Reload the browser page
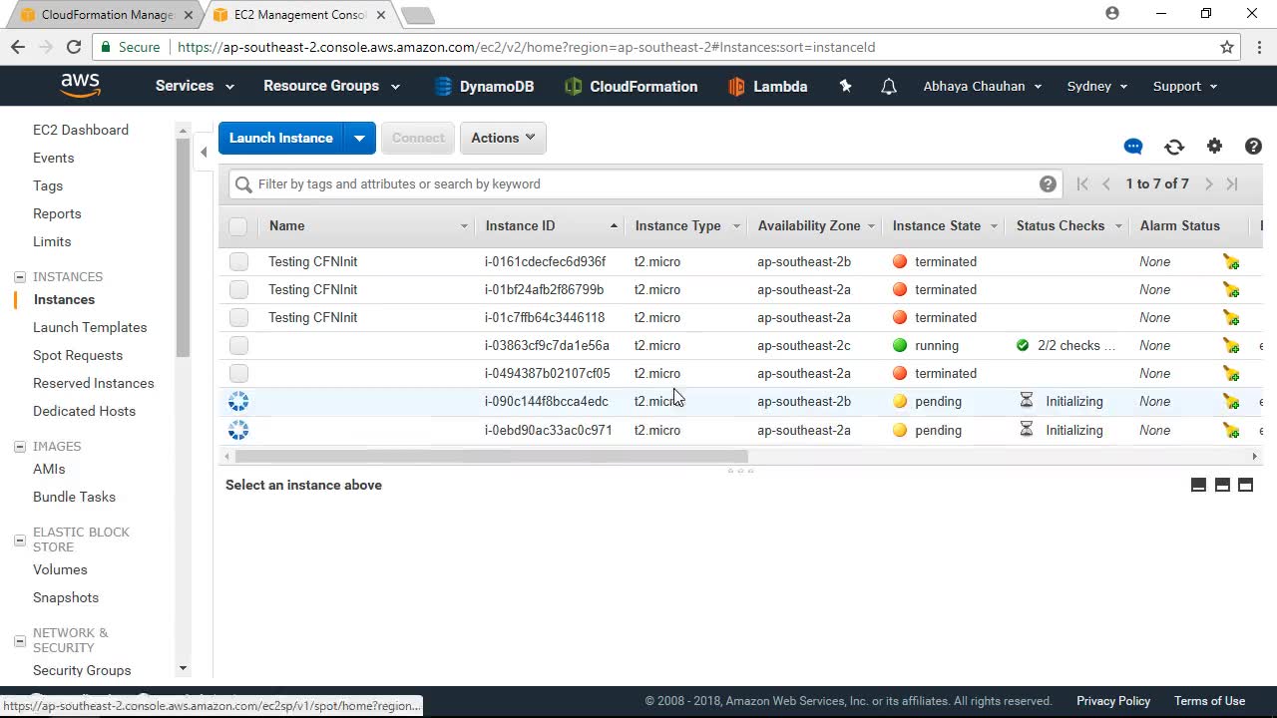This screenshot has width=1277, height=718. 73,47
